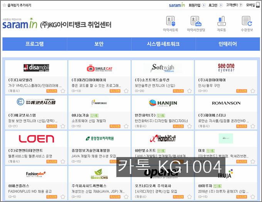Star the 주식회사시드씨엔에스 listing
Image resolution: width=262 pixels, height=202 pixels.
pyautogui.click(x=126, y=197)
